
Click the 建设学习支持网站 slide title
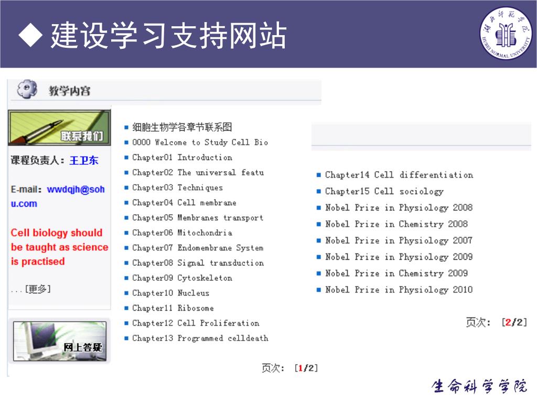(168, 35)
